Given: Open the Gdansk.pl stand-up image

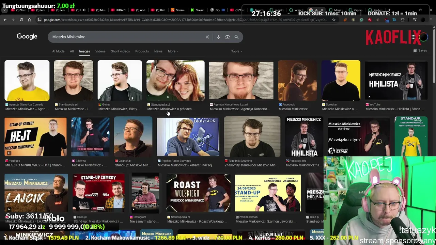Looking at the screenshot, I should point(133,137).
